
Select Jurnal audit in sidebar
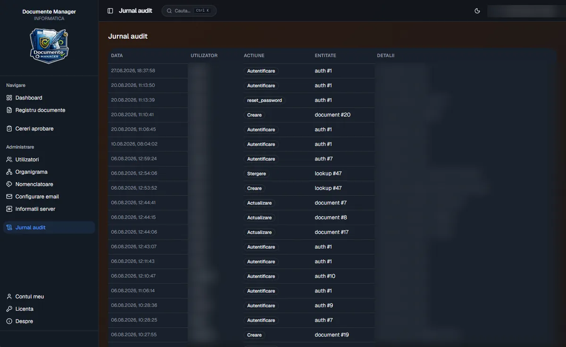49,228
